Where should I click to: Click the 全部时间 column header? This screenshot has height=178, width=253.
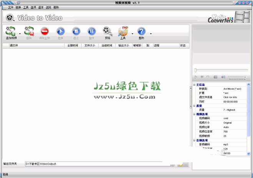[x=73, y=46]
